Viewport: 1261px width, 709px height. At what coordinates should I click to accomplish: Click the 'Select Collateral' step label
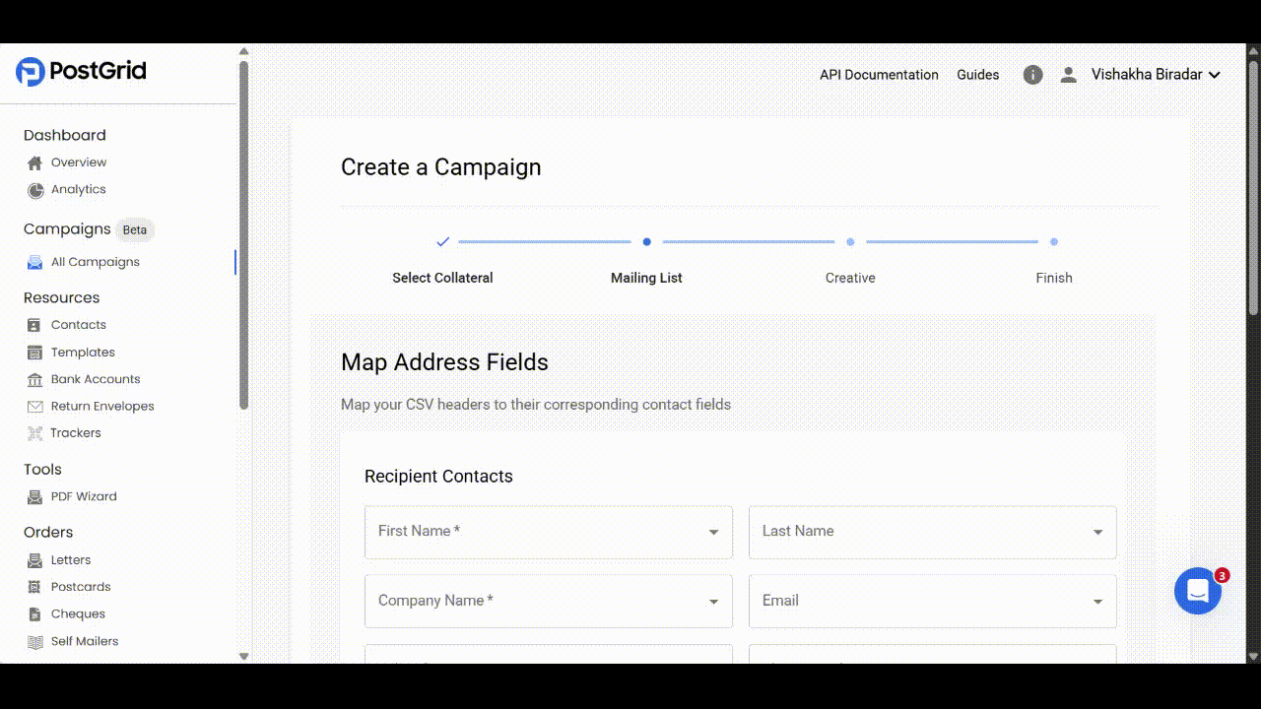(x=442, y=278)
